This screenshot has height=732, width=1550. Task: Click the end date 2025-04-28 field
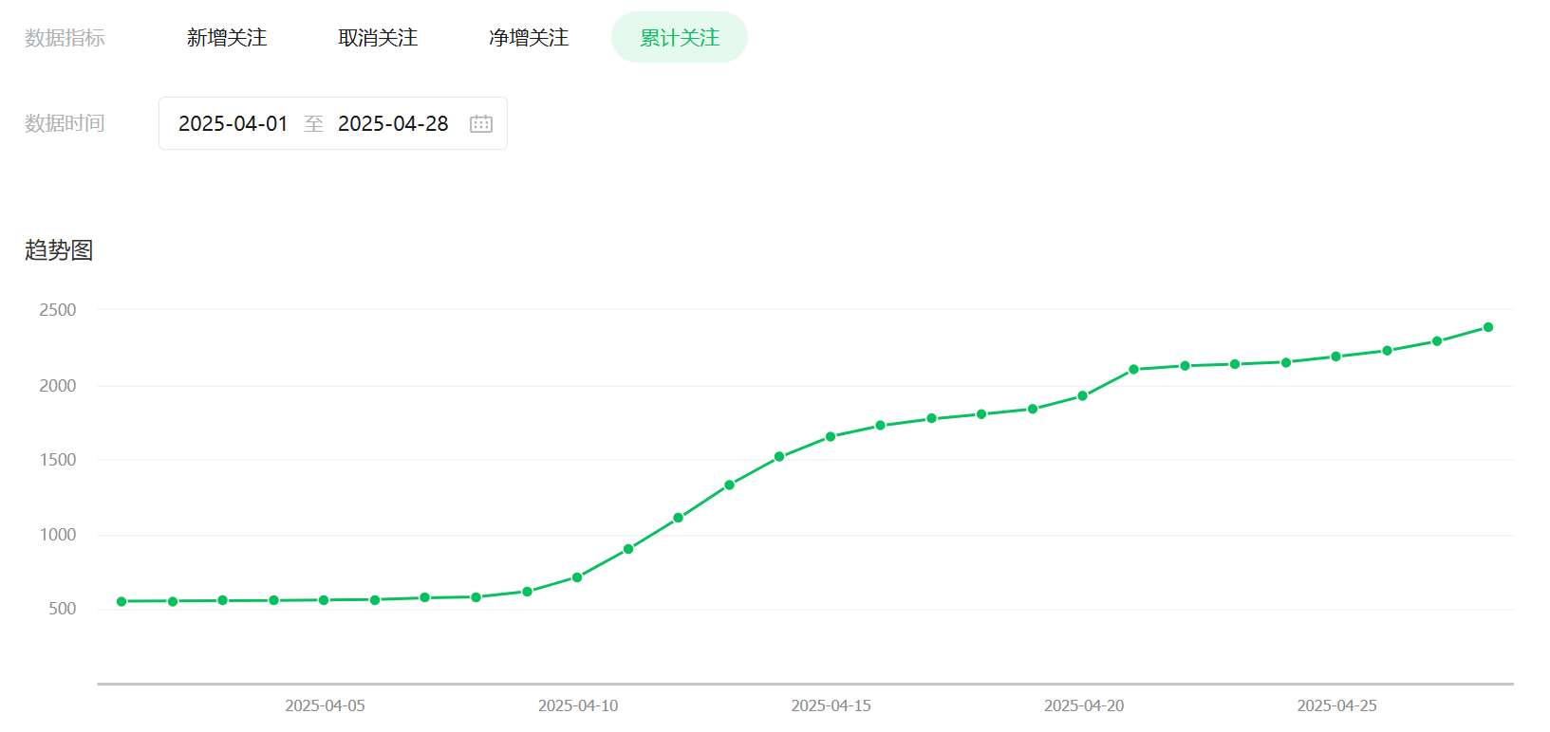point(393,124)
